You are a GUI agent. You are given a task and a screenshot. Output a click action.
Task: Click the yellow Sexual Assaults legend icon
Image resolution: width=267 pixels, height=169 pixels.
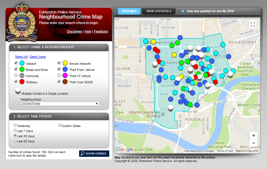[x=65, y=63]
